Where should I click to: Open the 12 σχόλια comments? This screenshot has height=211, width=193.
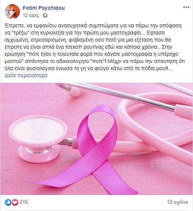click(x=177, y=202)
